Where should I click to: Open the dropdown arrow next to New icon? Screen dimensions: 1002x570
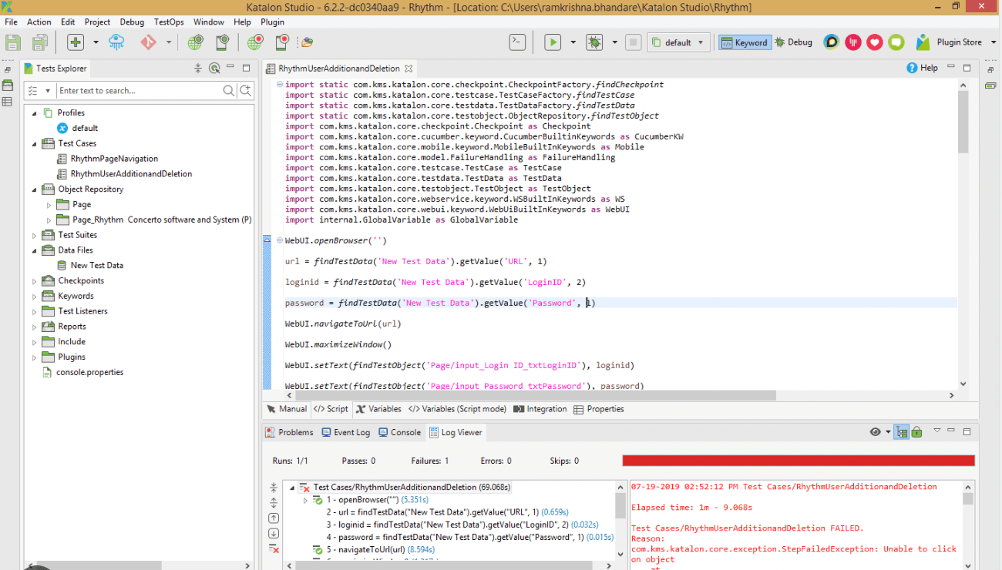tap(96, 42)
